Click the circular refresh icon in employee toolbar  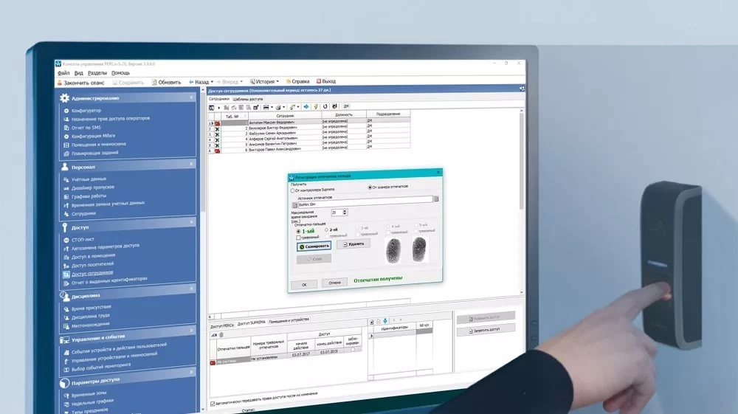tap(325, 107)
